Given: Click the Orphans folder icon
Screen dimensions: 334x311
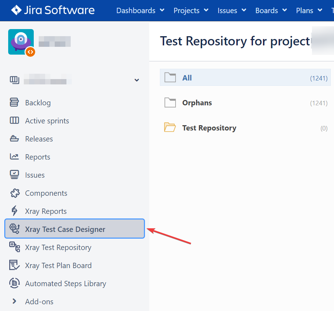Looking at the screenshot, I should tap(170, 102).
